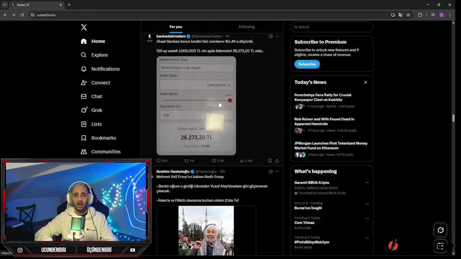Switch to the Following tab
Viewport: 461px width, 259px height.
(x=247, y=27)
